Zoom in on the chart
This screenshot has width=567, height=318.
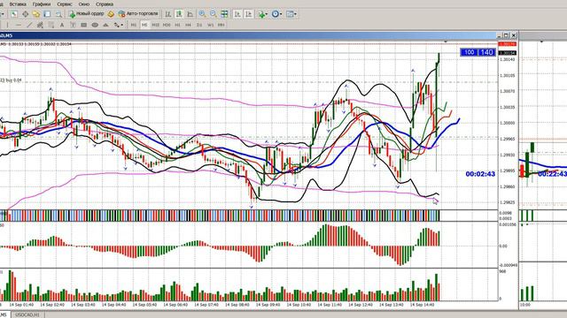pyautogui.click(x=202, y=14)
